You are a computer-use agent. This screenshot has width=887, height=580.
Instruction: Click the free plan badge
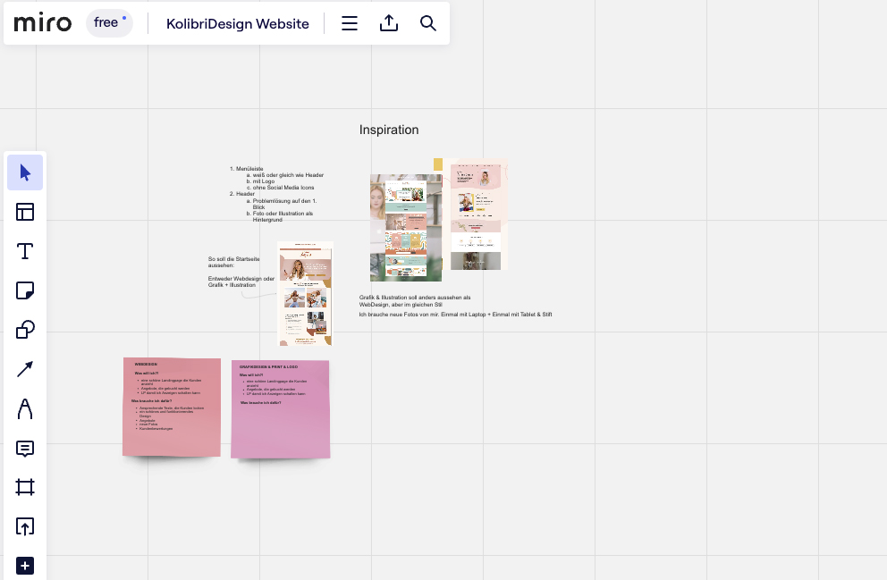coord(109,23)
